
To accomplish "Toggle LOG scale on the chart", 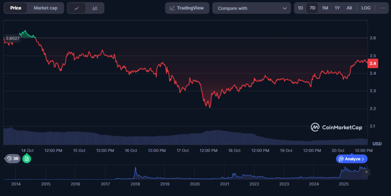I will pos(366,8).
